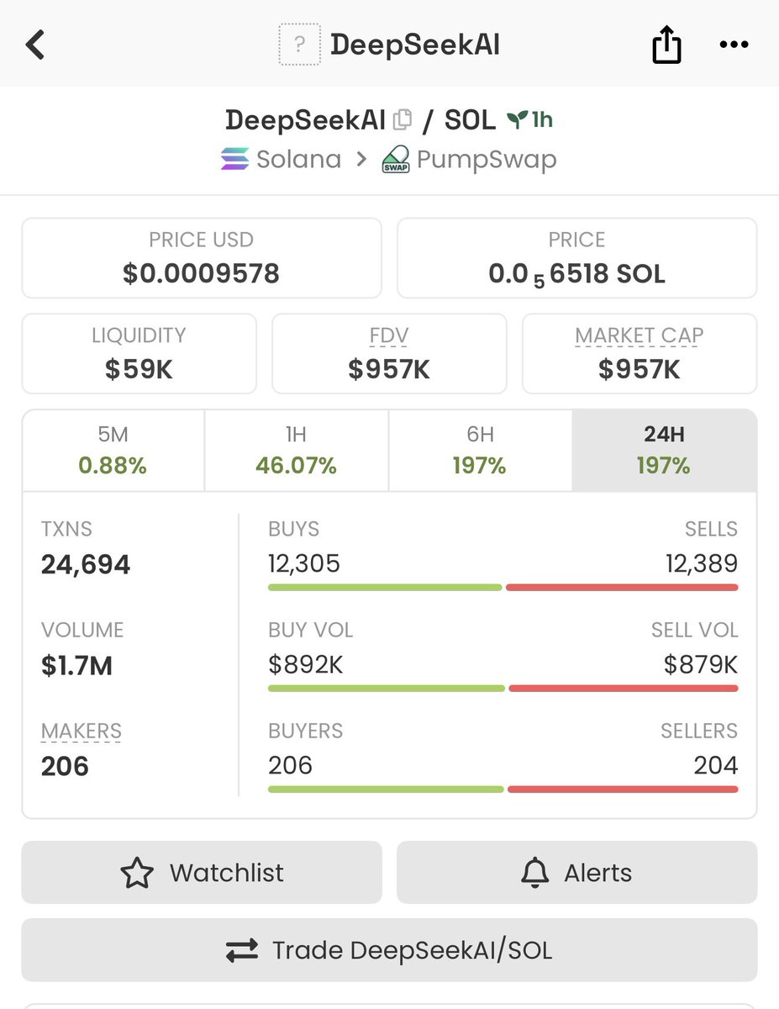Open the MARKET CAP tooltip label

(x=639, y=335)
